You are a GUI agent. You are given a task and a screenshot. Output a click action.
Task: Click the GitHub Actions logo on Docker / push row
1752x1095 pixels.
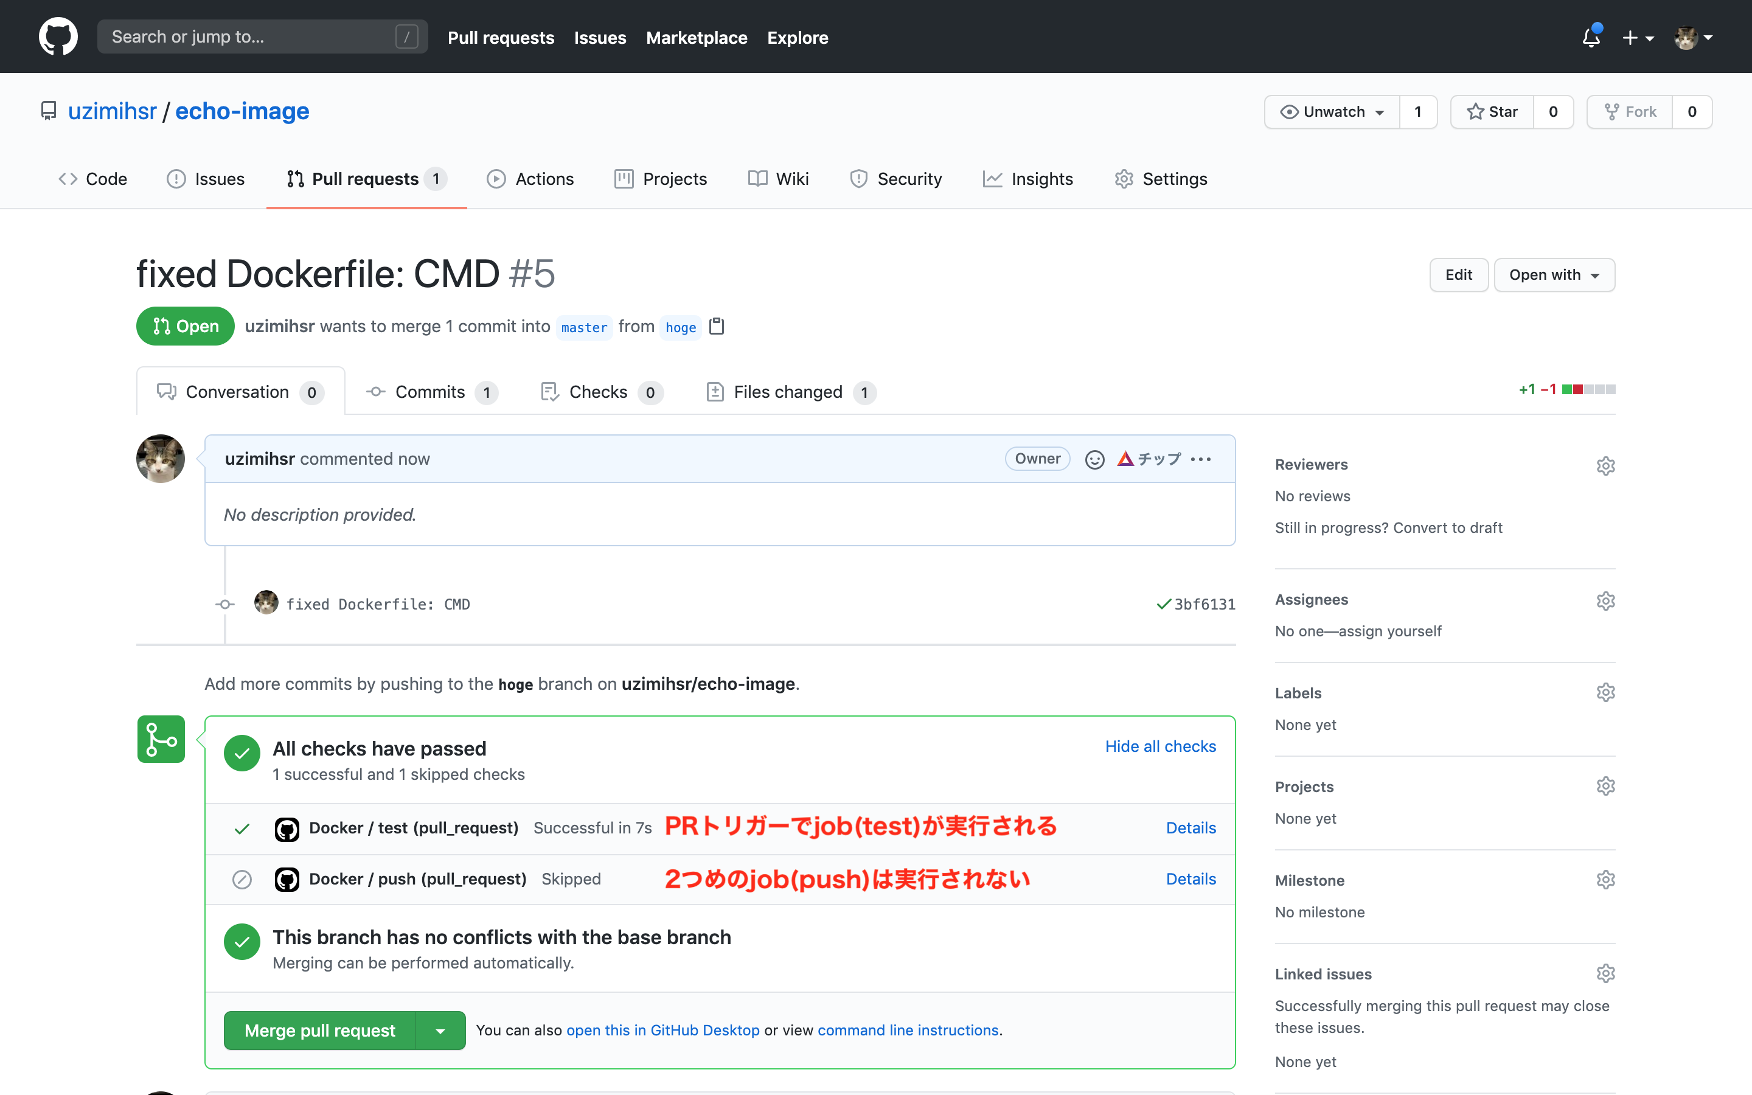click(x=287, y=879)
